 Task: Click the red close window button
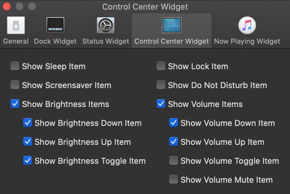coord(7,7)
